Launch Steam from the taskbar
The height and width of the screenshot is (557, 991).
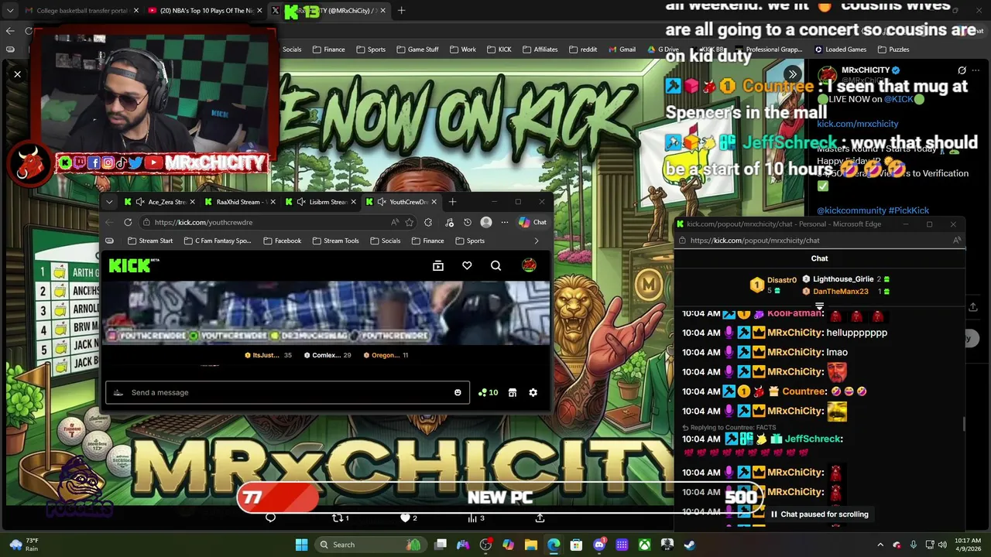pyautogui.click(x=689, y=545)
